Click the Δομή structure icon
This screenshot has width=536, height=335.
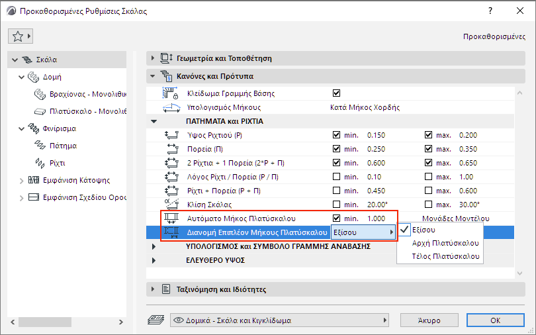[x=34, y=77]
